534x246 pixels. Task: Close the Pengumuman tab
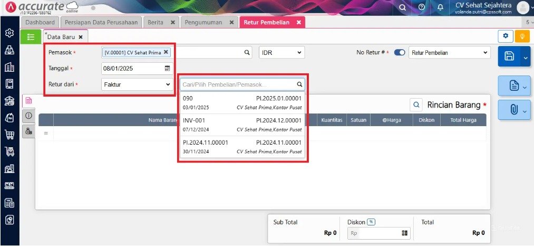pos(231,22)
